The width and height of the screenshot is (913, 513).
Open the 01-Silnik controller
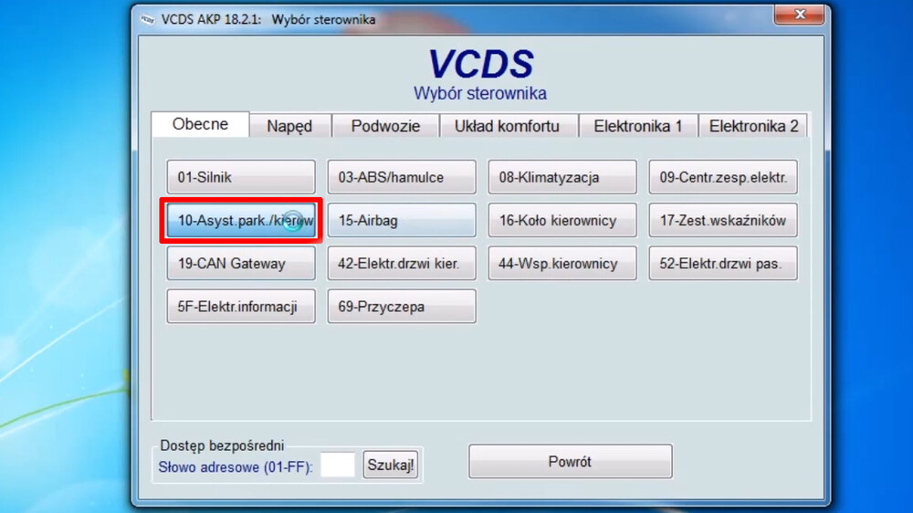pos(241,177)
